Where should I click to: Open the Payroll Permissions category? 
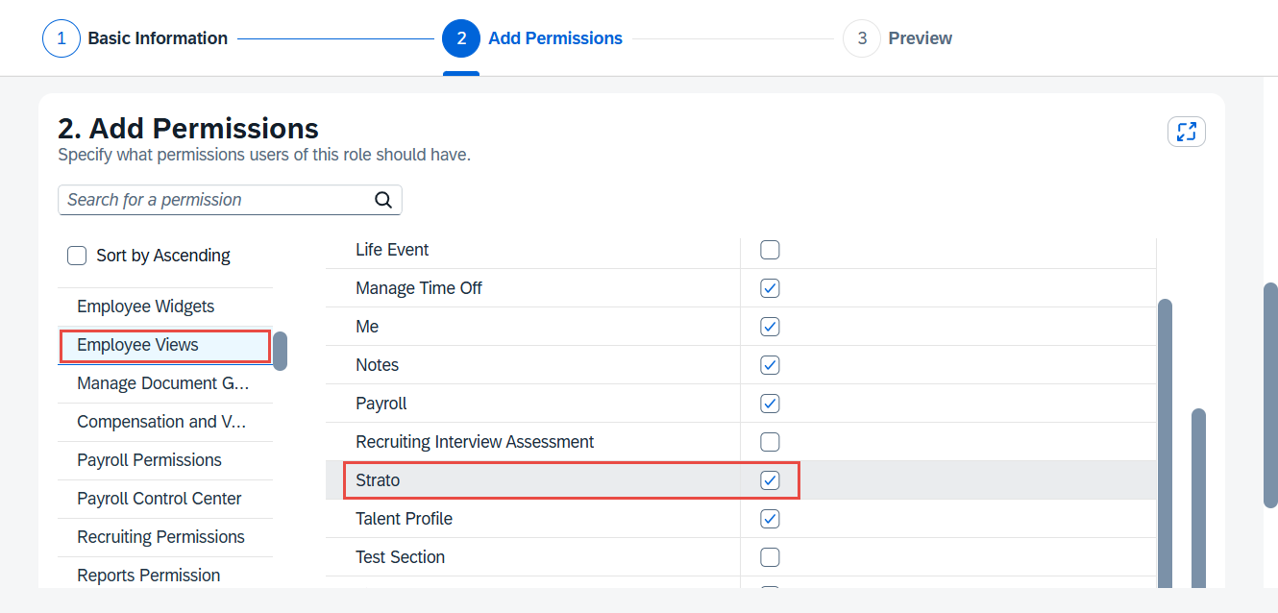tap(149, 460)
